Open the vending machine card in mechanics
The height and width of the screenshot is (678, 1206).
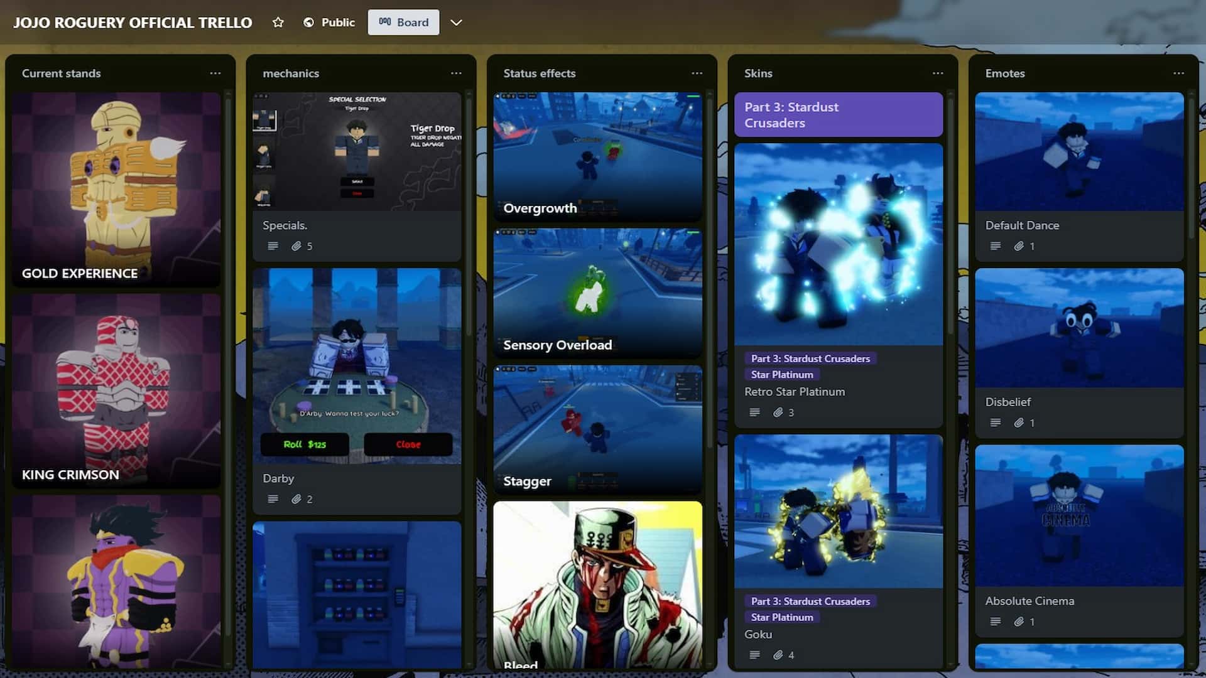coord(357,595)
